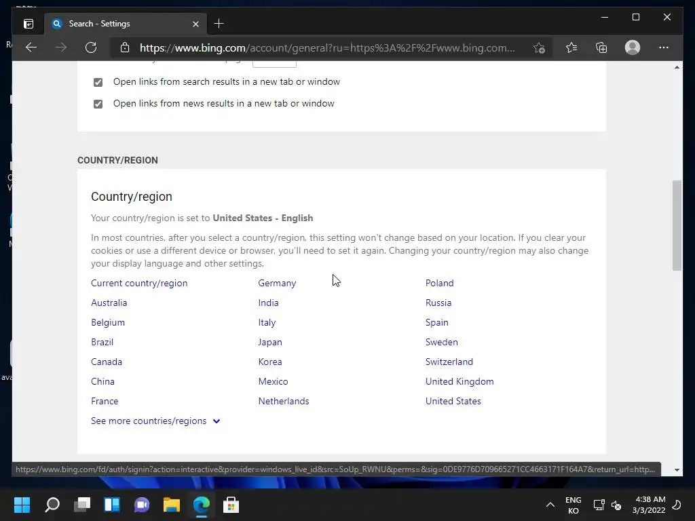
Task: Select United States as country
Action: (x=453, y=401)
